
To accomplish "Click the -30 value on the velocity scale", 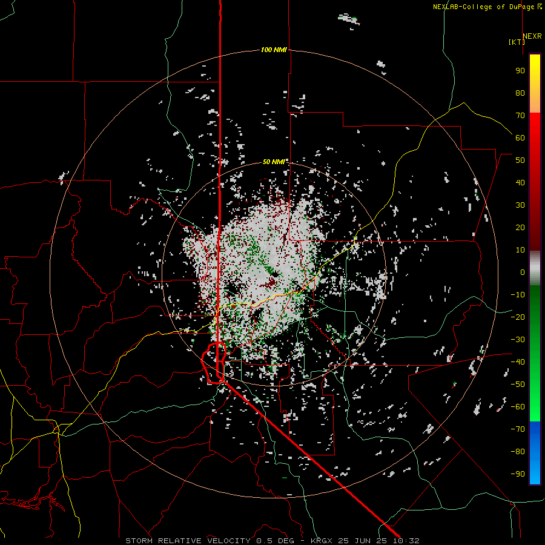I will click(x=518, y=340).
